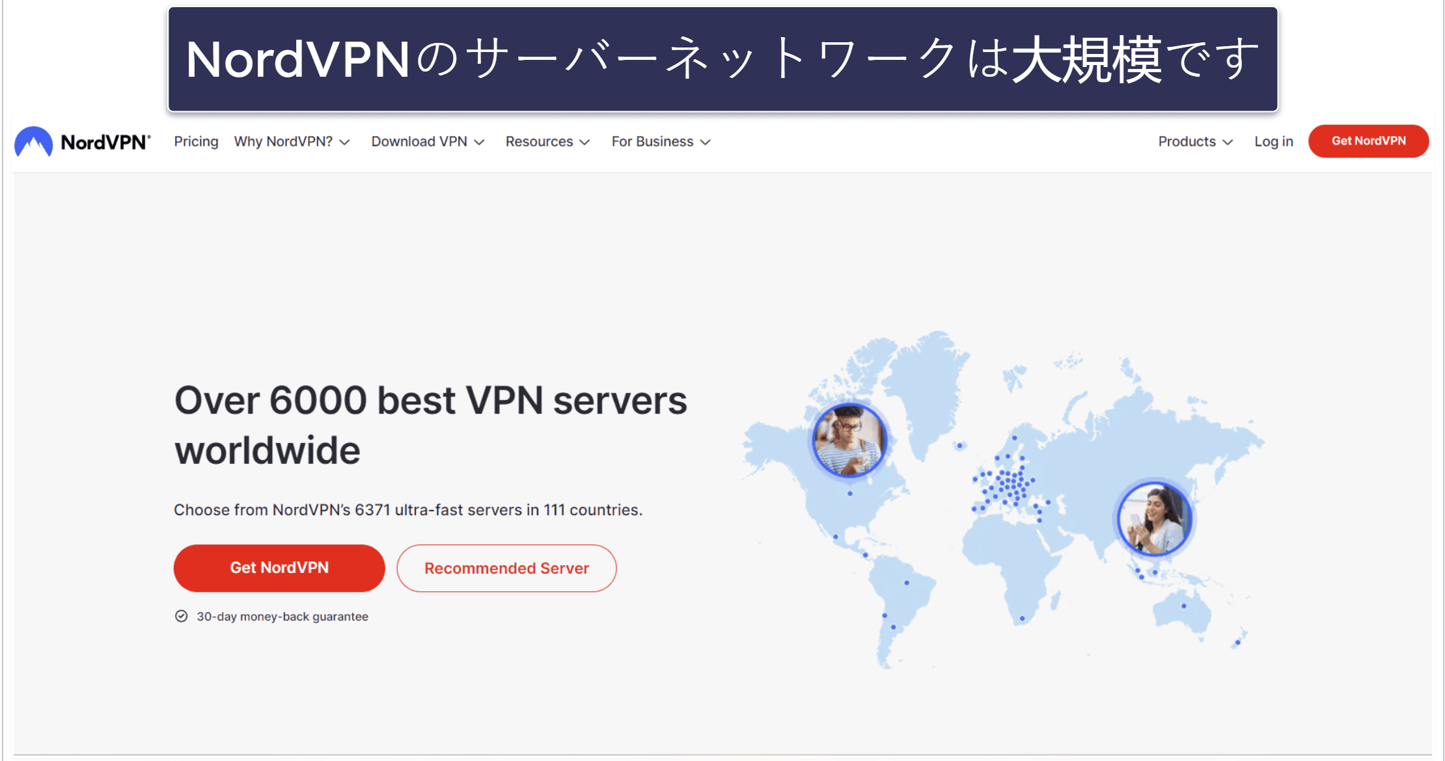Expand the Download VPN chevron arrow
The image size is (1445, 761).
pyautogui.click(x=479, y=142)
